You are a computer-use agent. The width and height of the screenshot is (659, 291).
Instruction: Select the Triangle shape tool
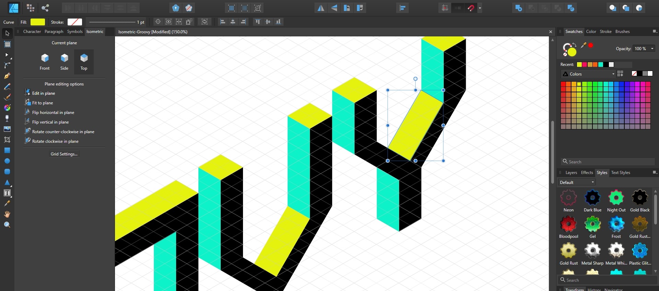point(7,182)
